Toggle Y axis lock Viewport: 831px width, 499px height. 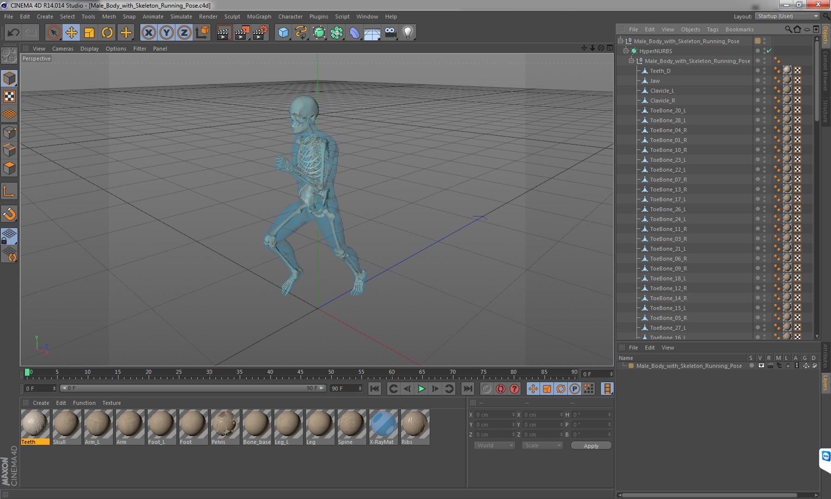coord(167,32)
